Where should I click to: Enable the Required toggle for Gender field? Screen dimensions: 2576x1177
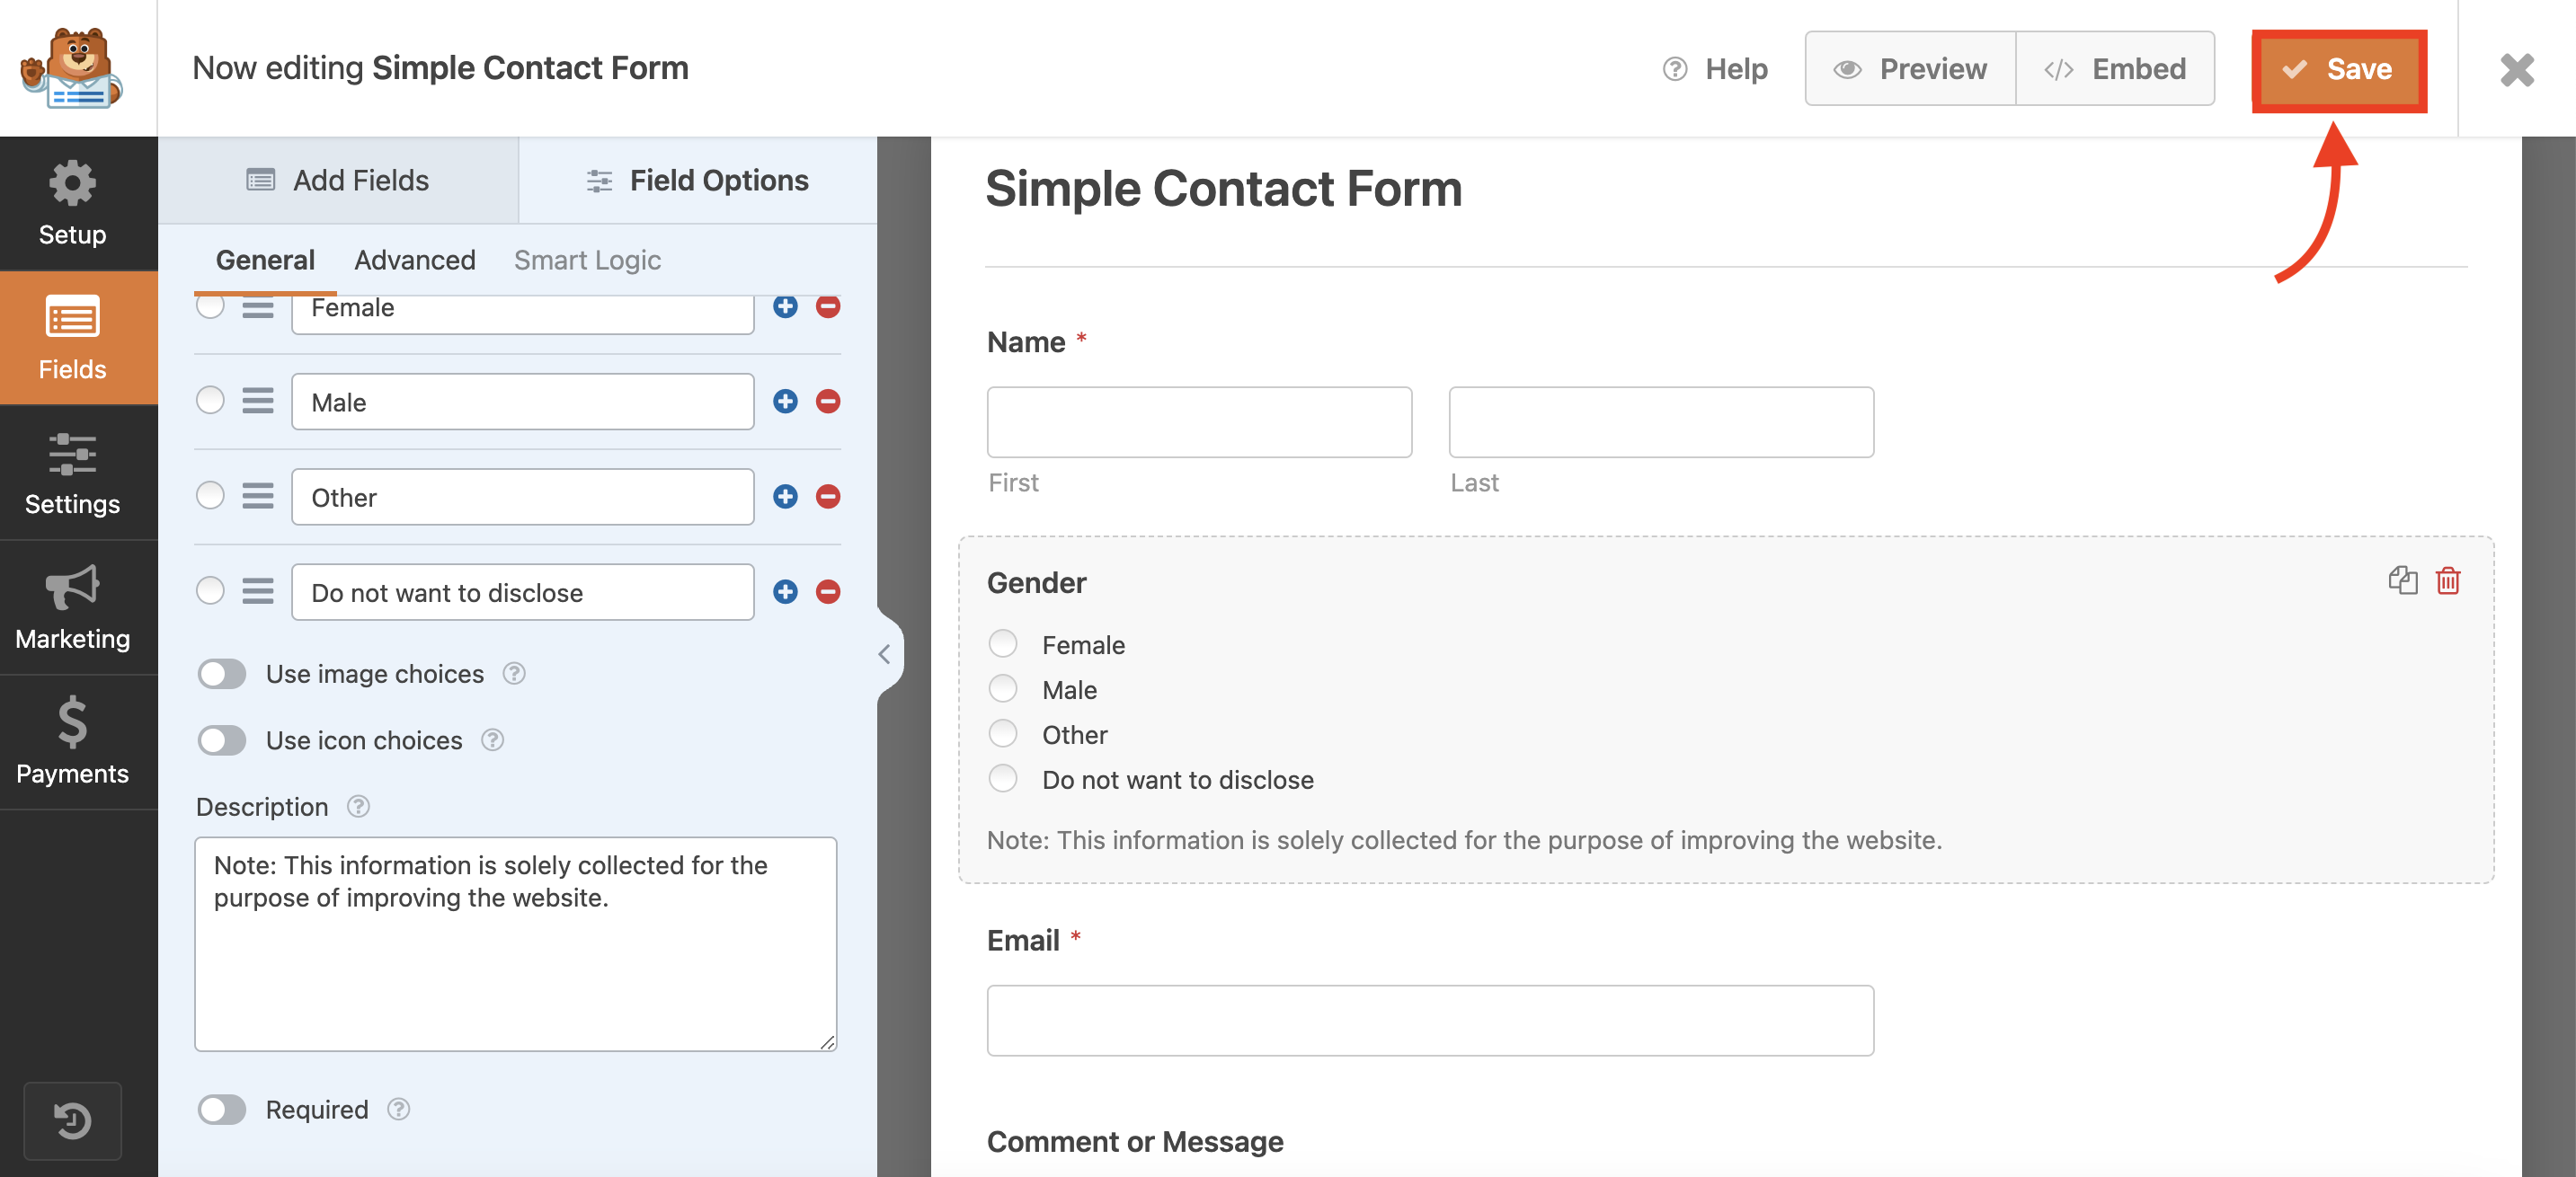click(x=224, y=1108)
